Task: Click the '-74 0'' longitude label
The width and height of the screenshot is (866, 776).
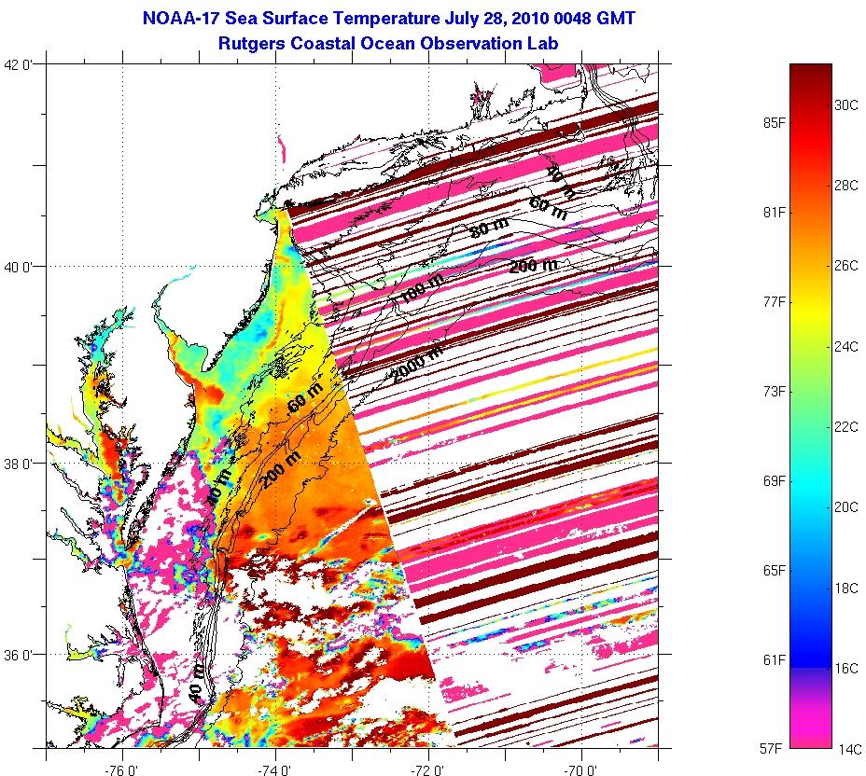Action: tap(275, 769)
